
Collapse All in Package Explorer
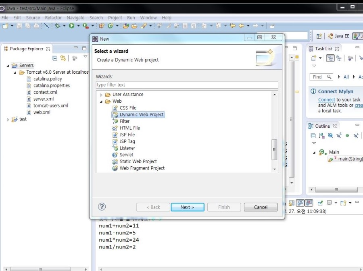[54, 58]
